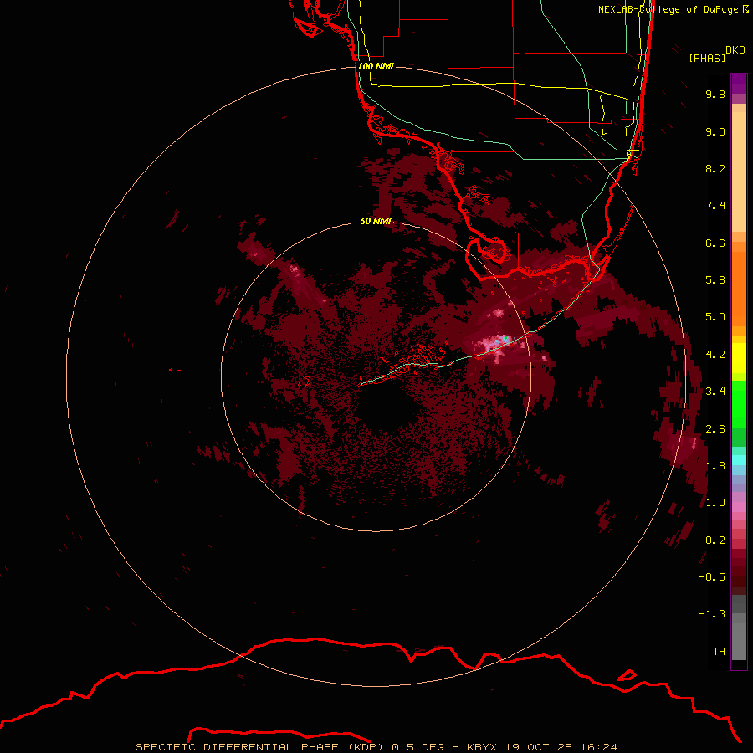Click the 9.8 scale value
This screenshot has width=753, height=753.
pyautogui.click(x=715, y=94)
